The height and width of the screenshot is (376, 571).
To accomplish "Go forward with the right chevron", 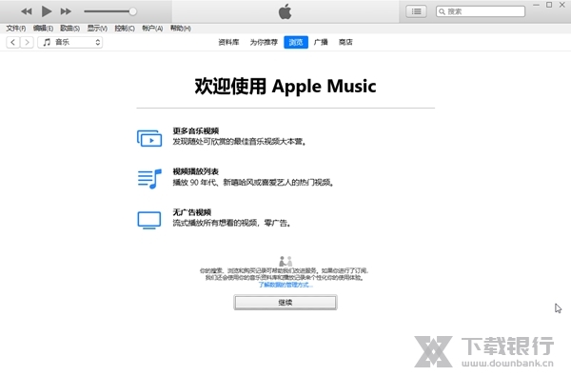I will tap(27, 42).
